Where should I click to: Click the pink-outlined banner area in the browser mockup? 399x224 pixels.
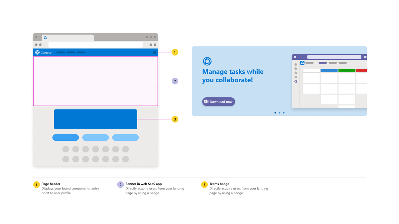(95, 81)
